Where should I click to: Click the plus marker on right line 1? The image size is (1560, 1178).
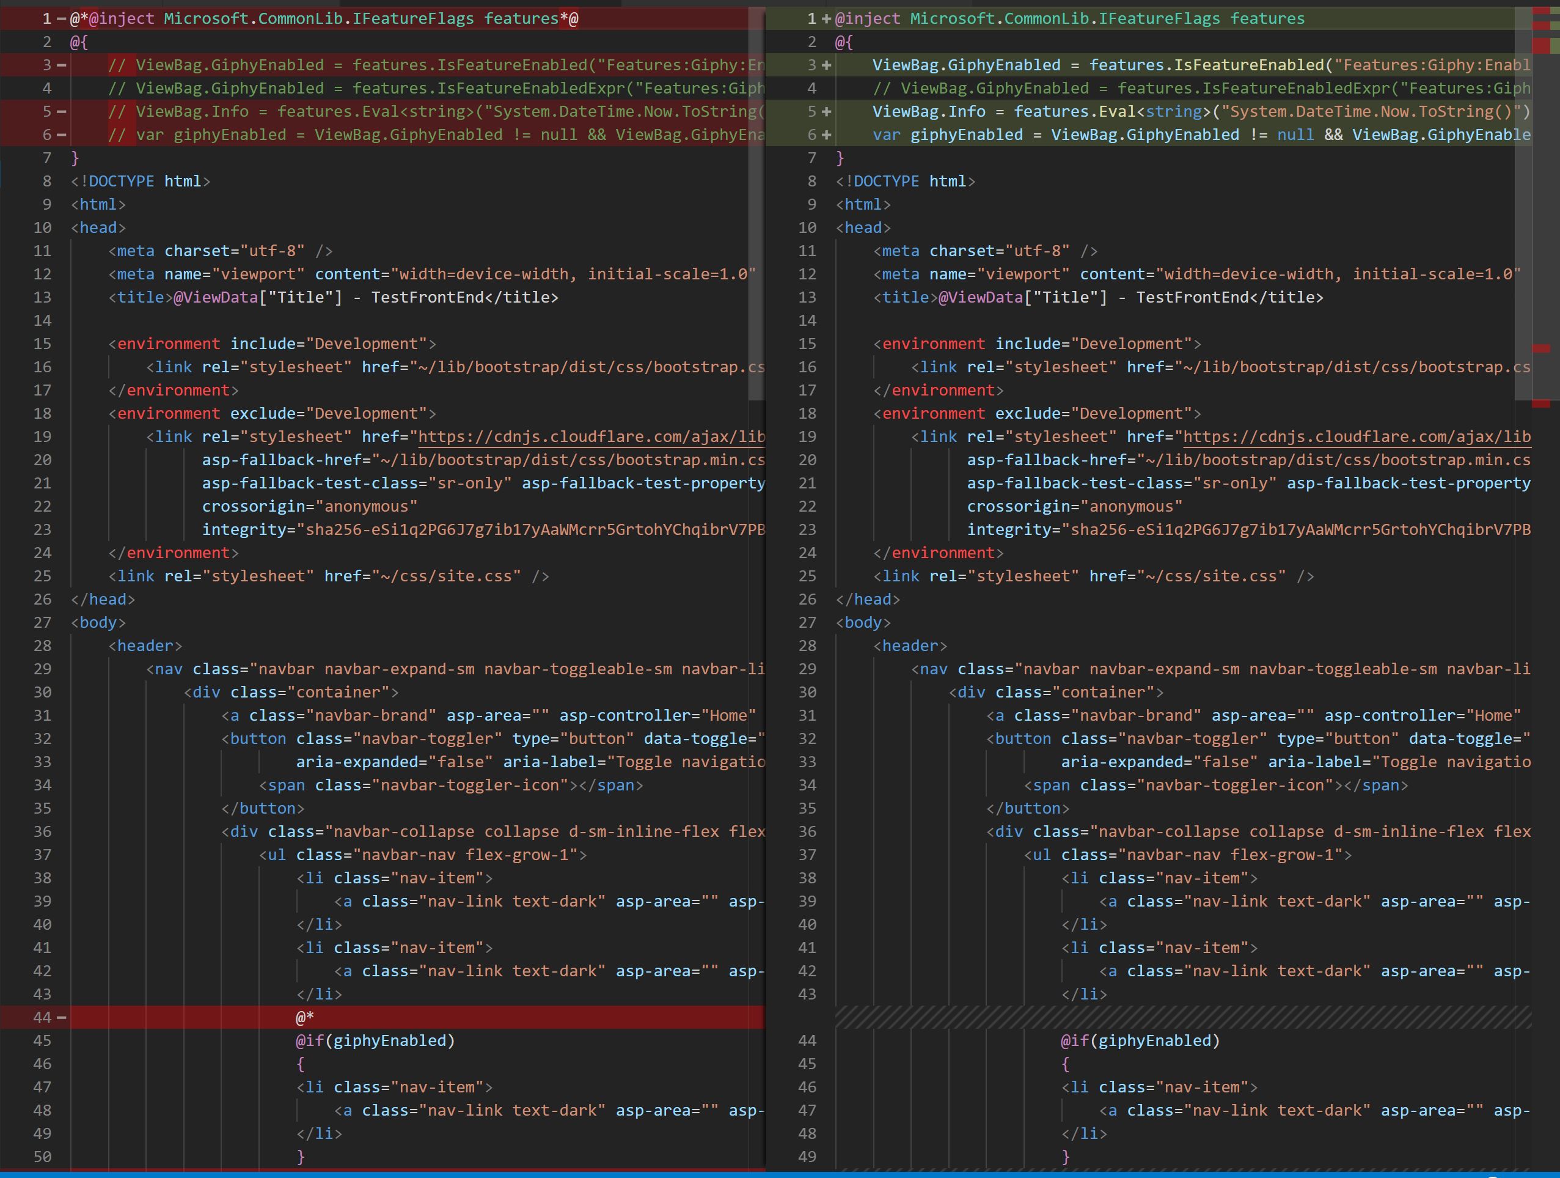pyautogui.click(x=827, y=19)
